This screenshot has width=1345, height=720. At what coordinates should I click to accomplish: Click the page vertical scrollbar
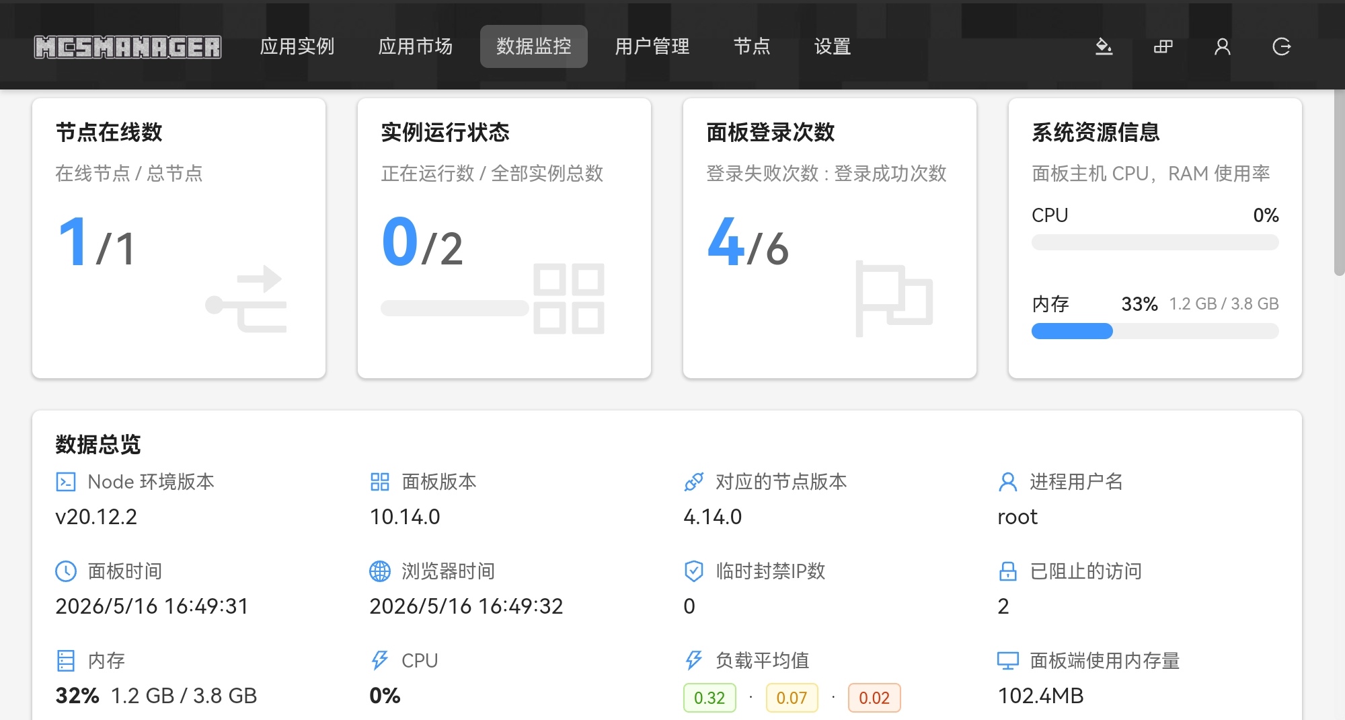coord(1339,183)
